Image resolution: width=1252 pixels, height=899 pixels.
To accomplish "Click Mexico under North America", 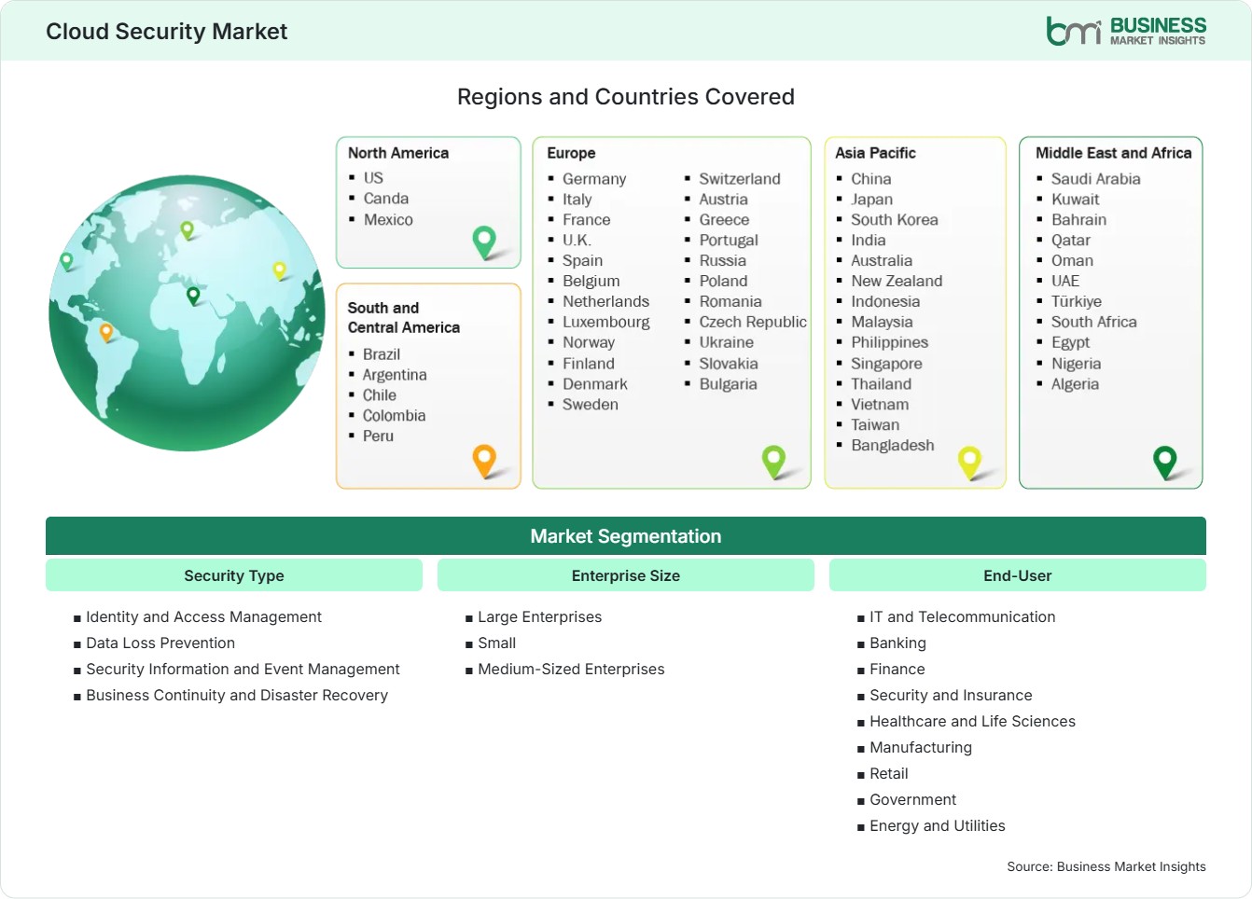I will (388, 220).
